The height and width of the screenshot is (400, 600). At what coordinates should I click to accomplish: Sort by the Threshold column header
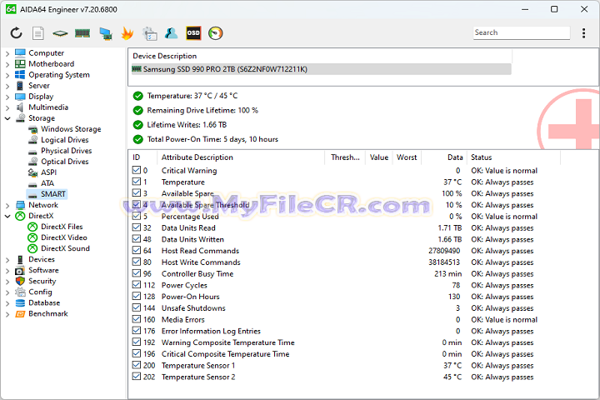point(345,157)
